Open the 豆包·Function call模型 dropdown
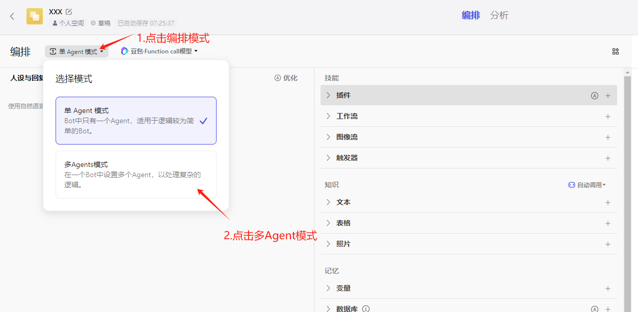Screen dimensions: 638x312 tap(159, 51)
